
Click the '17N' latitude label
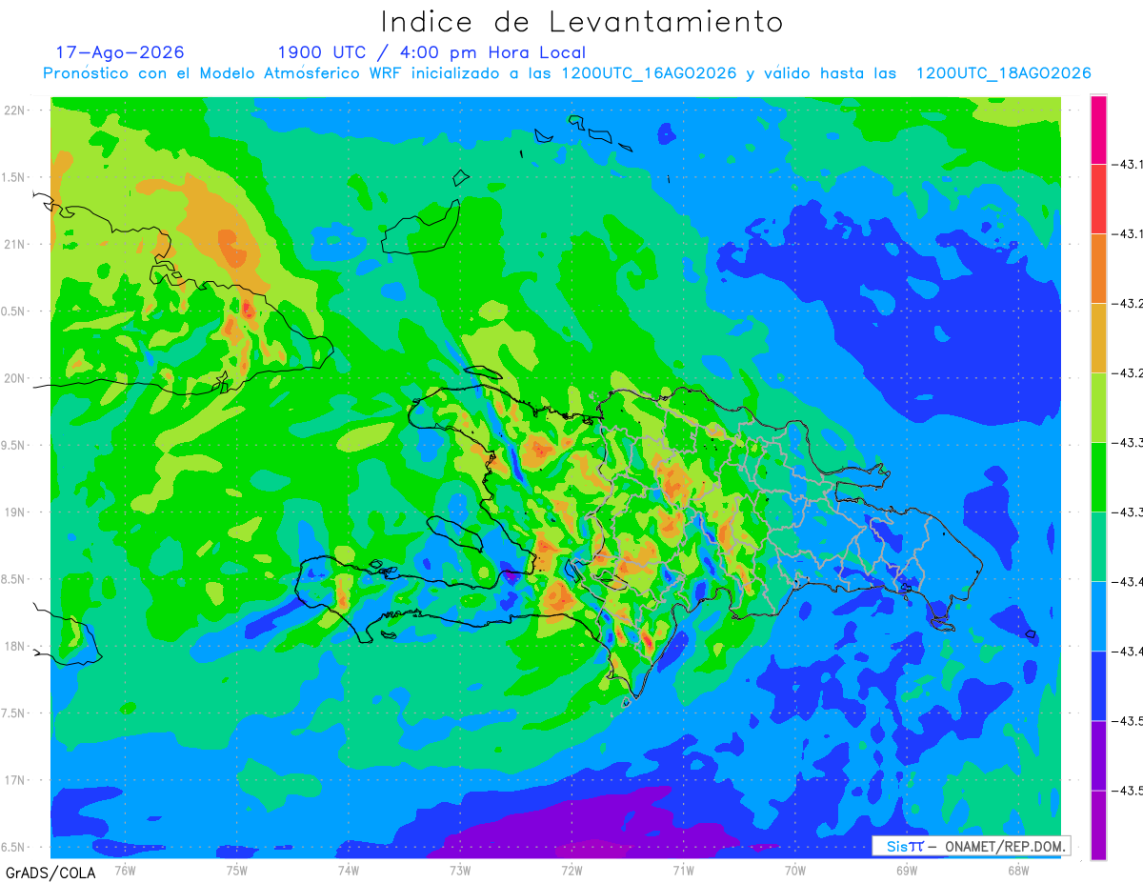[x=16, y=780]
